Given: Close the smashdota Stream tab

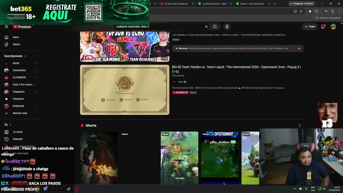Looking at the screenshot, I should (231, 4).
